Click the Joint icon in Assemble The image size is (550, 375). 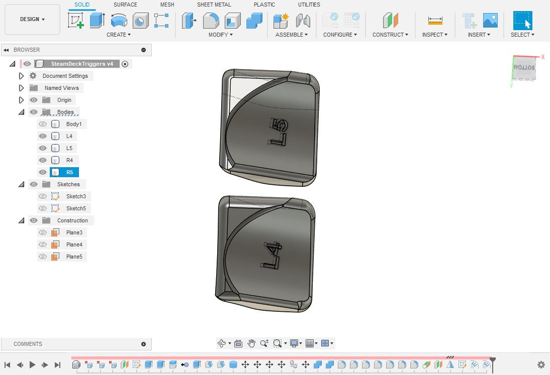[303, 21]
